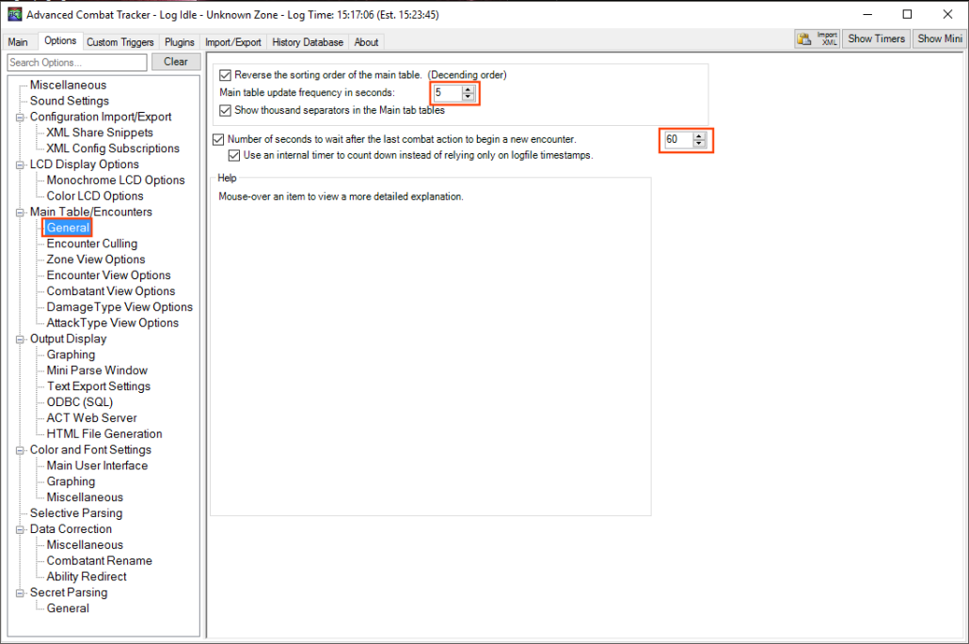Open ACT Web Server options
Screen dimensions: 969x644
[92, 418]
